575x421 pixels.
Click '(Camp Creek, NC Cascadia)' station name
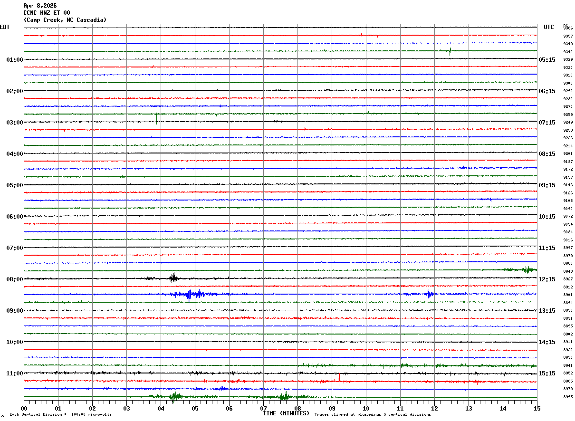click(65, 20)
